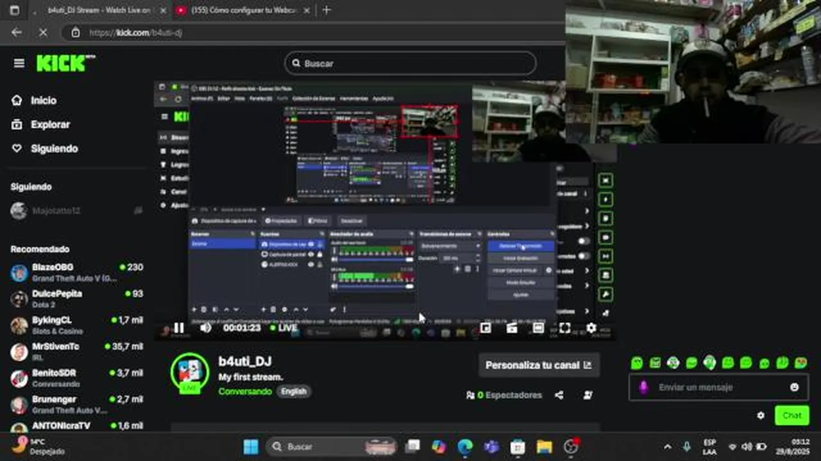
Task: Open the Windows Start menu
Action: click(x=251, y=446)
